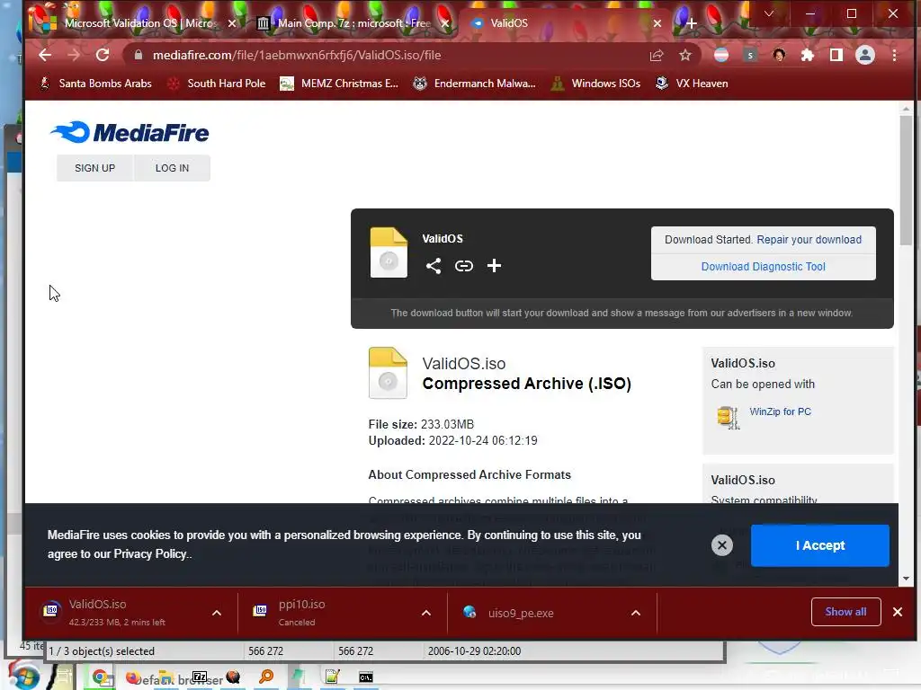
Task: Click the LOG IN button
Action: tap(172, 168)
